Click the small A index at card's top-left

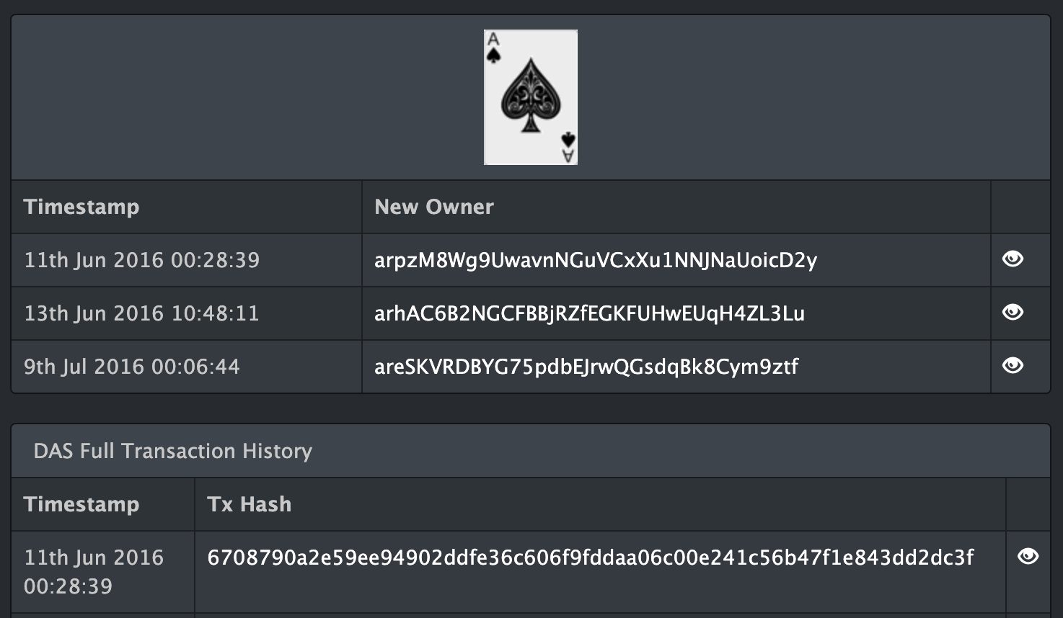pos(493,40)
